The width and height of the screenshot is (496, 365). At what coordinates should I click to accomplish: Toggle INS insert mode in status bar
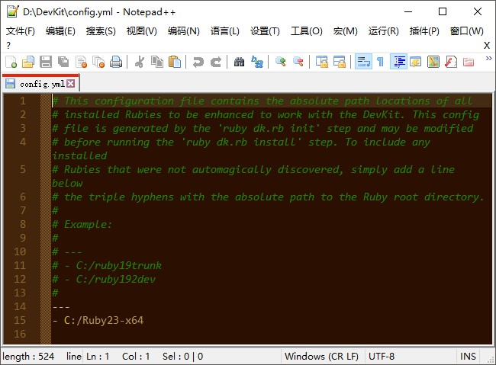pos(468,356)
